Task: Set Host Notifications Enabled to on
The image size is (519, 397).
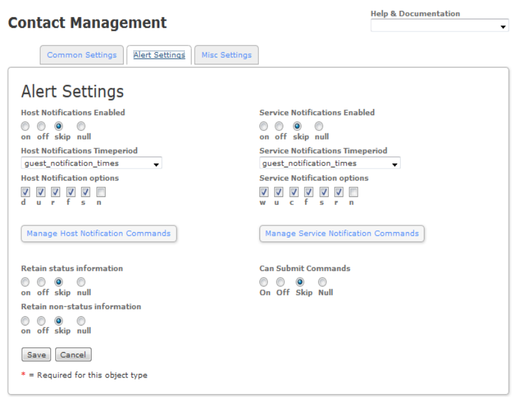Action: pyautogui.click(x=25, y=127)
